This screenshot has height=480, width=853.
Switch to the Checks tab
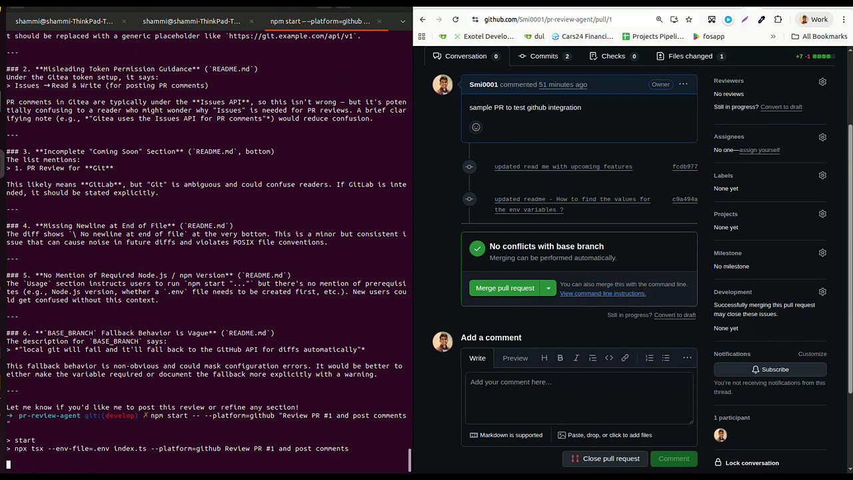[613, 56]
